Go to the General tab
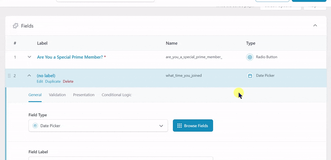Viewport: 331px width, 160px height. click(x=35, y=95)
